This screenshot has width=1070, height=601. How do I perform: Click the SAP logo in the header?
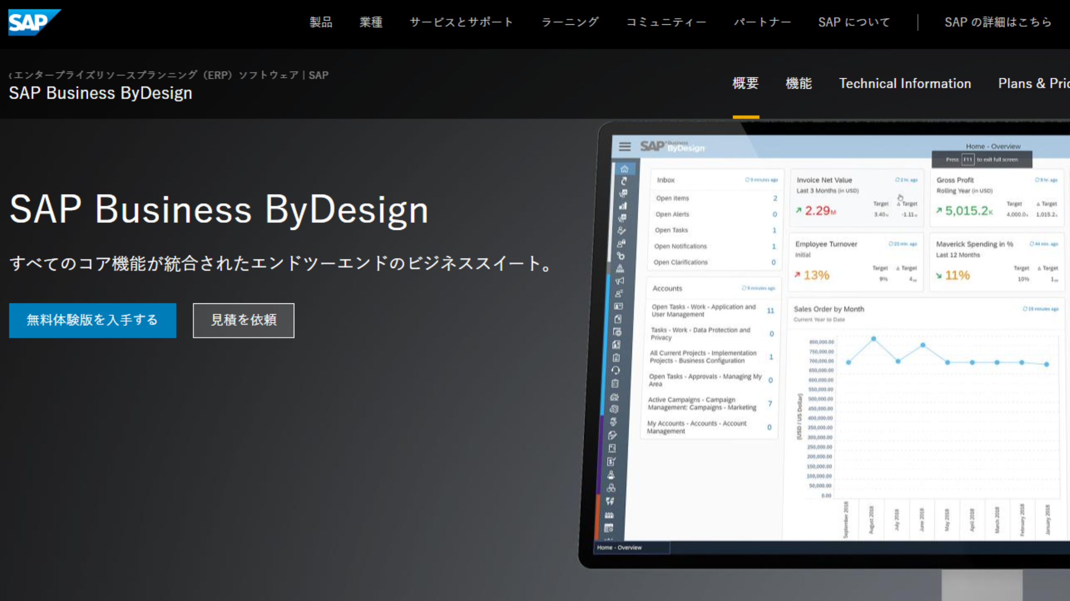[x=34, y=22]
